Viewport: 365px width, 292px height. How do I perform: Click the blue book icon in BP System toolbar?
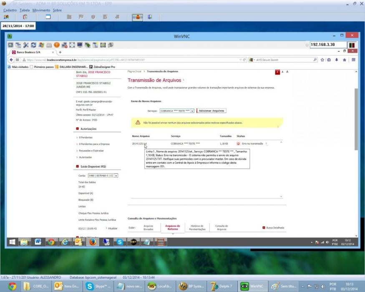click(150, 17)
